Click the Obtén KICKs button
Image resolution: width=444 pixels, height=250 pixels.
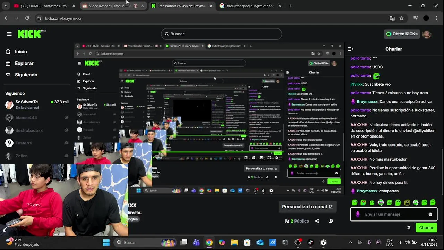point(402,34)
